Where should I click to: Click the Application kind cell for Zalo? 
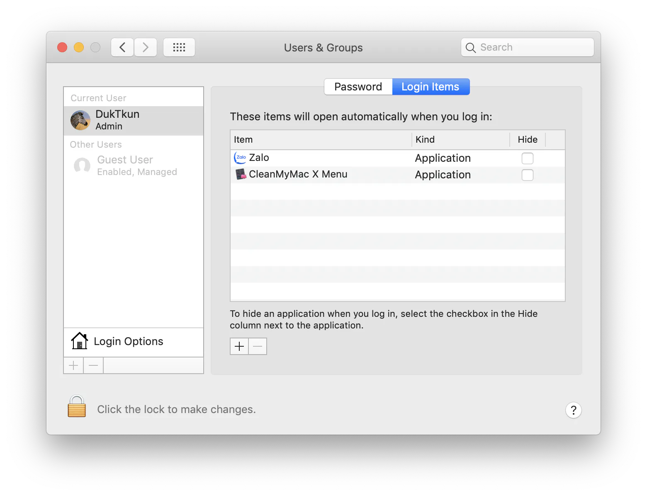(443, 158)
